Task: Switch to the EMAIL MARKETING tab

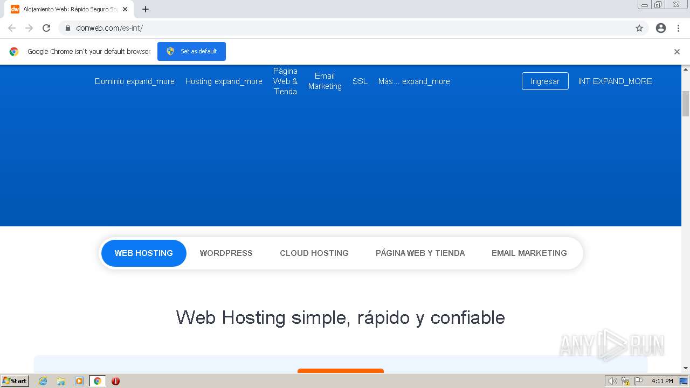Action: 529,253
